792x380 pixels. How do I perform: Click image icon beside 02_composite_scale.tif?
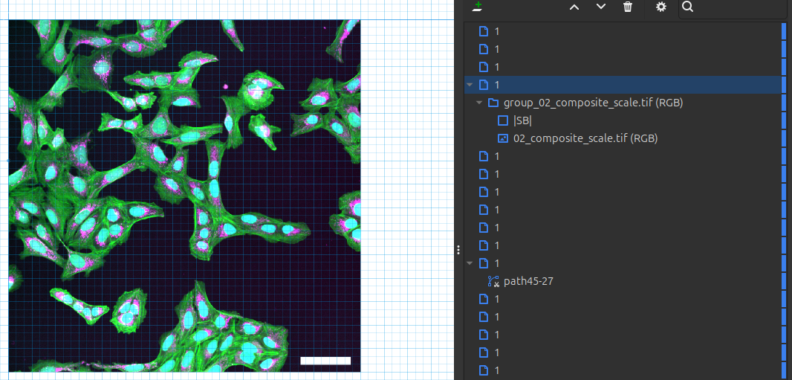[502, 138]
